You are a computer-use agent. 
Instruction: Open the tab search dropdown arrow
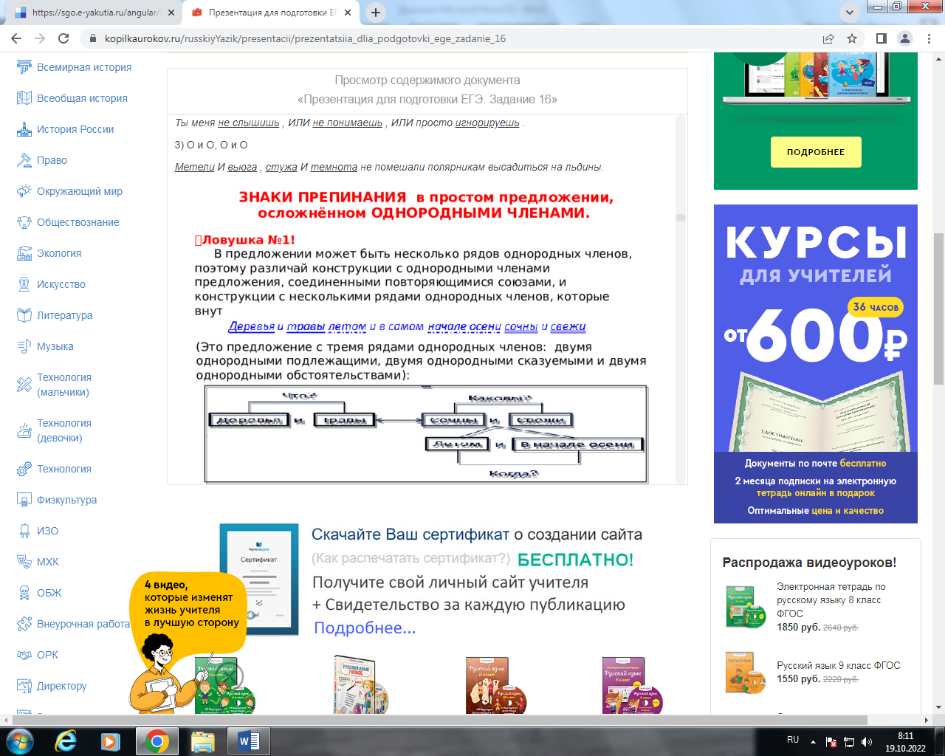(x=850, y=13)
